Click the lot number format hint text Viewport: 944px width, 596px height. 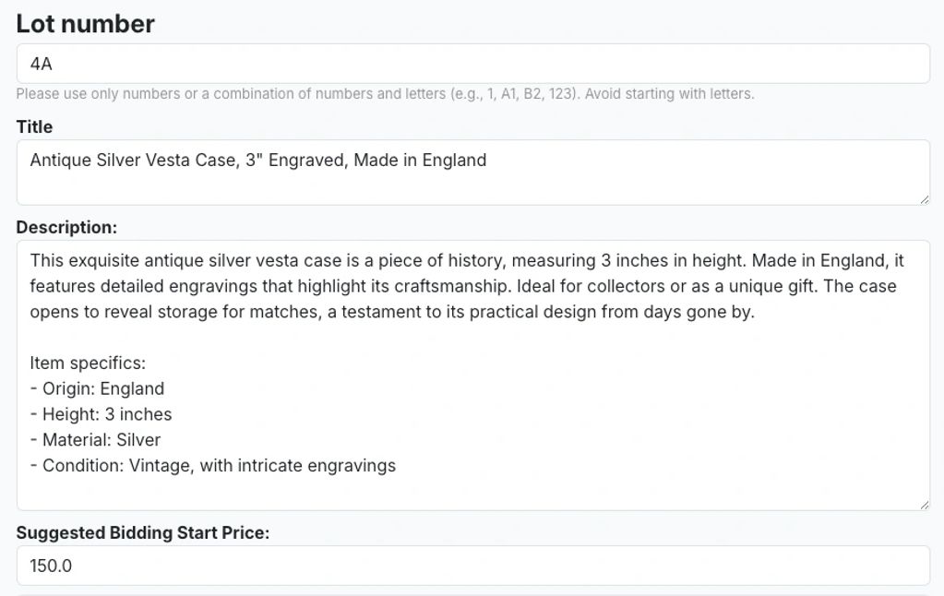pyautogui.click(x=385, y=94)
